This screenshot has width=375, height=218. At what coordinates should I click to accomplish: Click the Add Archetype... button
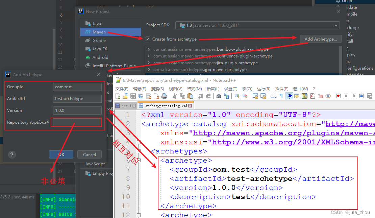(x=321, y=39)
